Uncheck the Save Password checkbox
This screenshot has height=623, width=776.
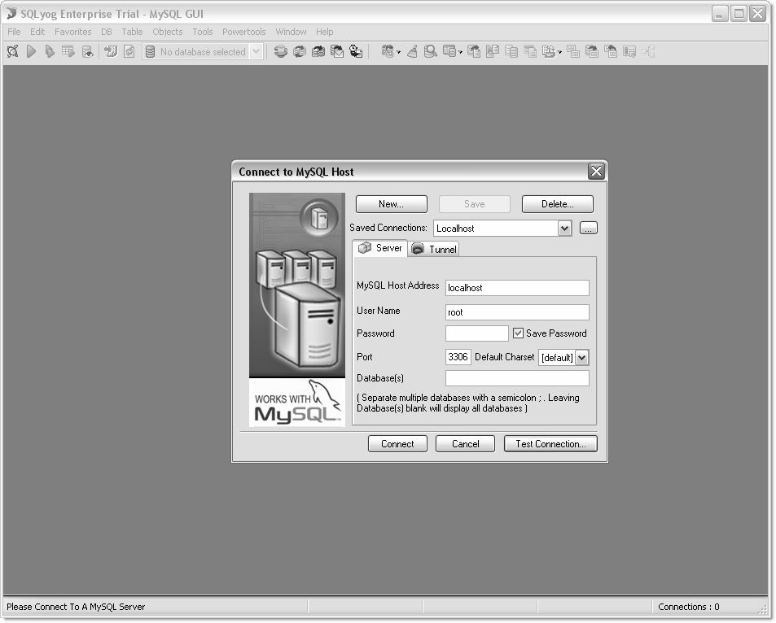518,333
